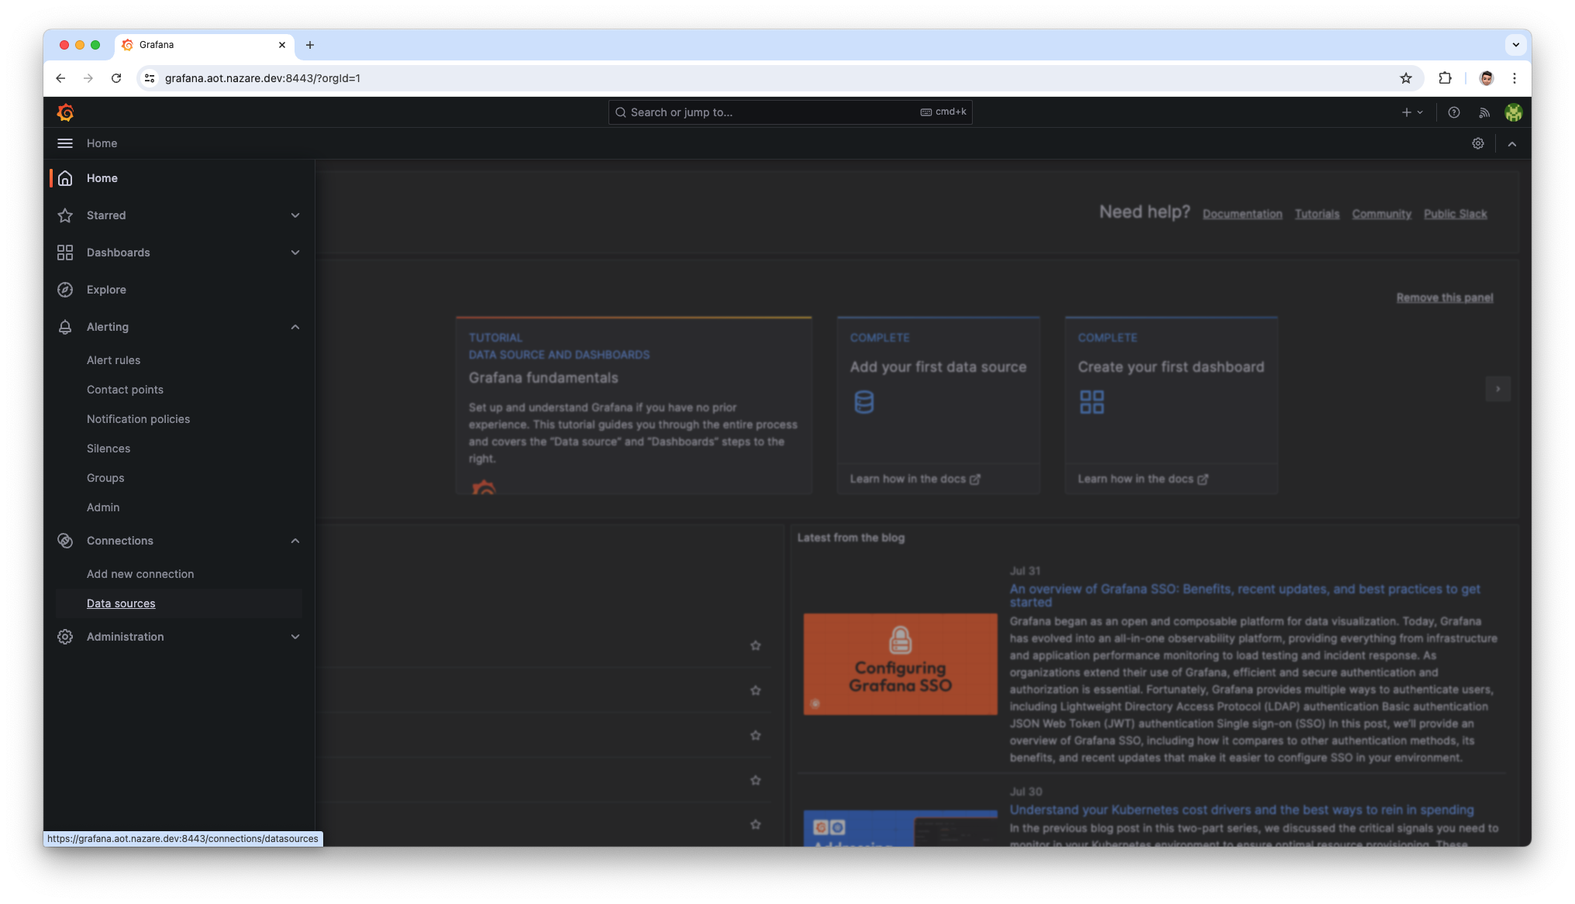Open the Community help link

pos(1382,214)
